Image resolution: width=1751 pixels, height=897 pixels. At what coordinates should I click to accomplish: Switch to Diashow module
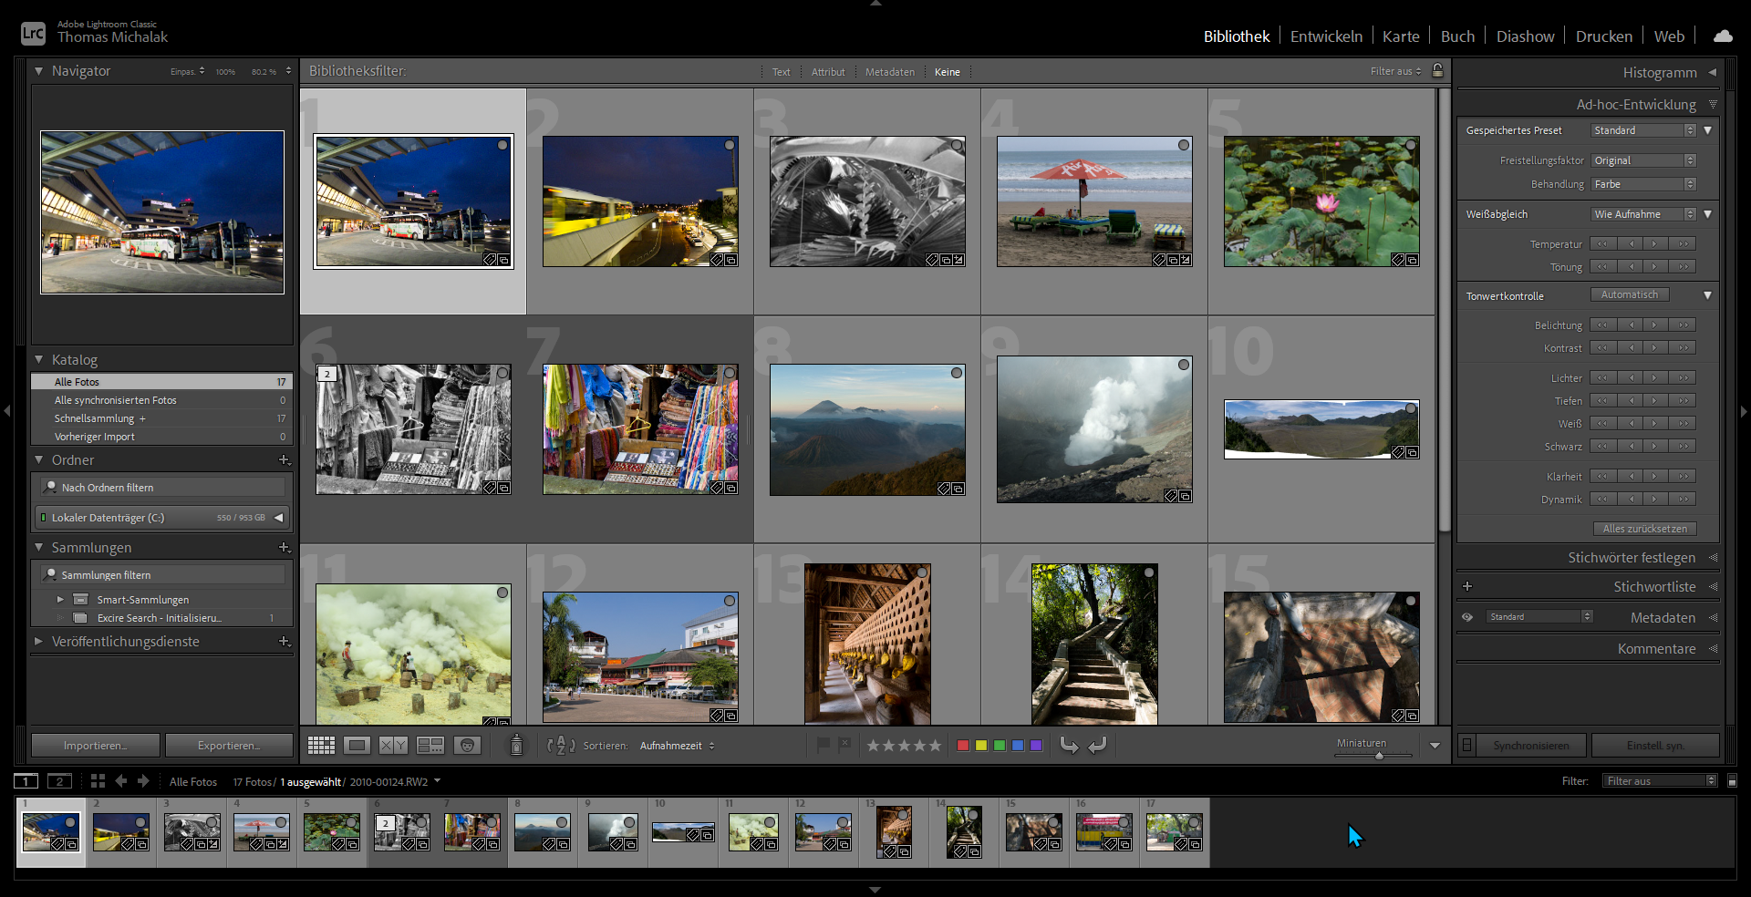pos(1525,36)
